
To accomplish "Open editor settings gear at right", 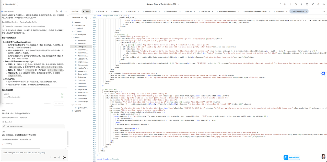I will click(x=324, y=11).
